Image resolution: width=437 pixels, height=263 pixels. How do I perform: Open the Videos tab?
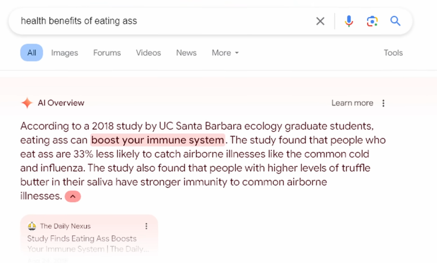coord(148,53)
